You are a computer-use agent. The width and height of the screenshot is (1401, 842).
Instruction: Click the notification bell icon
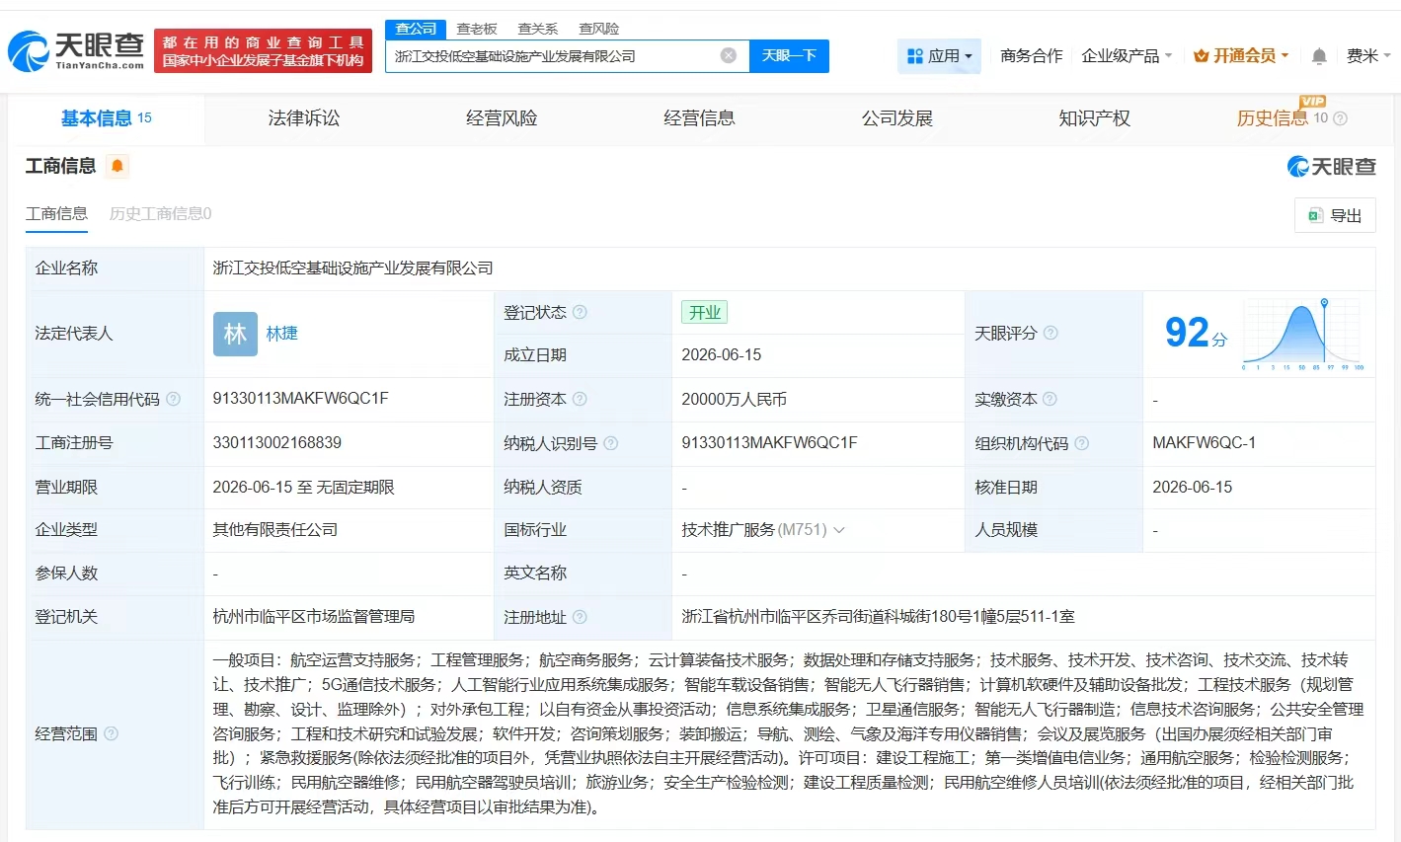(x=1319, y=56)
